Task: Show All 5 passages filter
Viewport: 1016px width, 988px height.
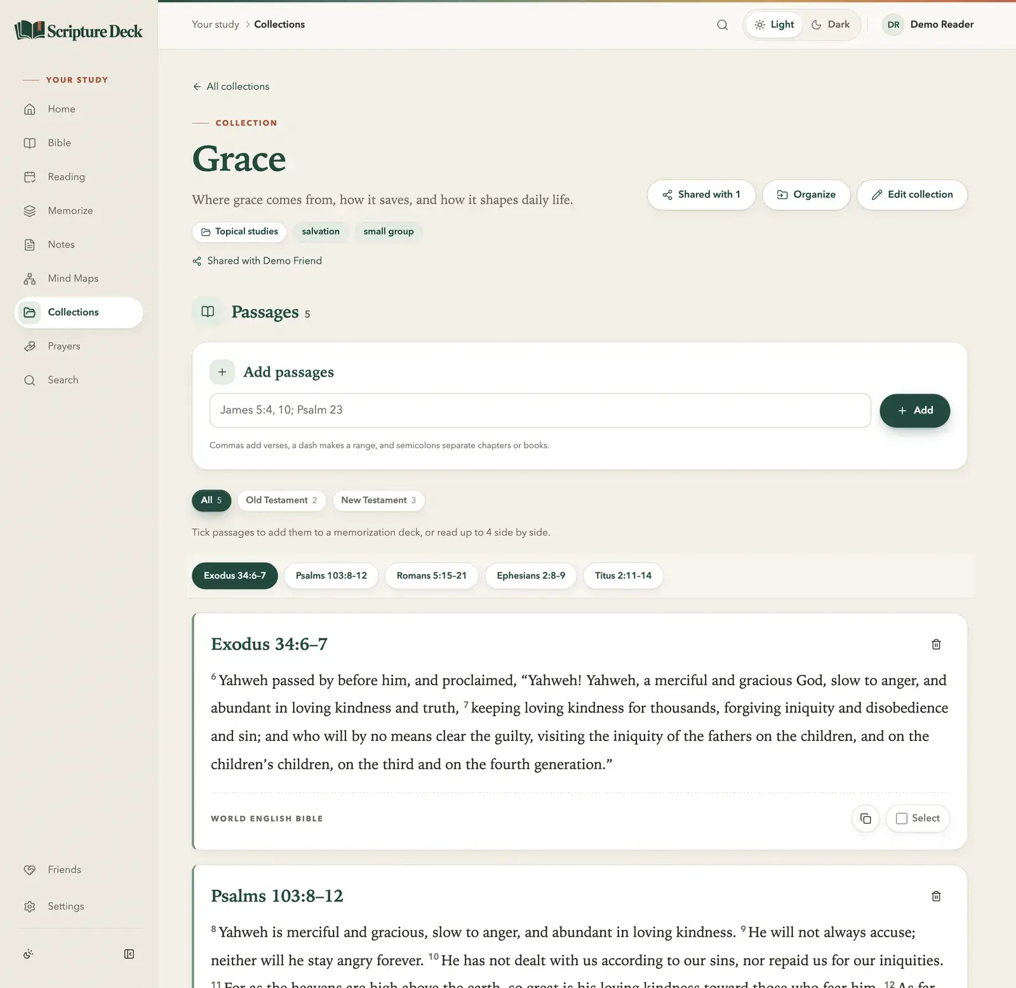Action: click(211, 500)
